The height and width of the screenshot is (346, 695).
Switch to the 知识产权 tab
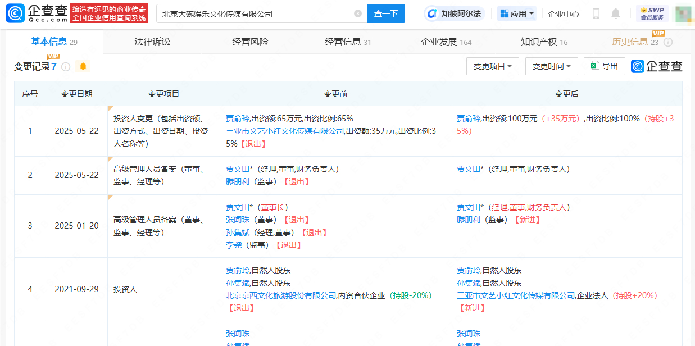click(544, 42)
